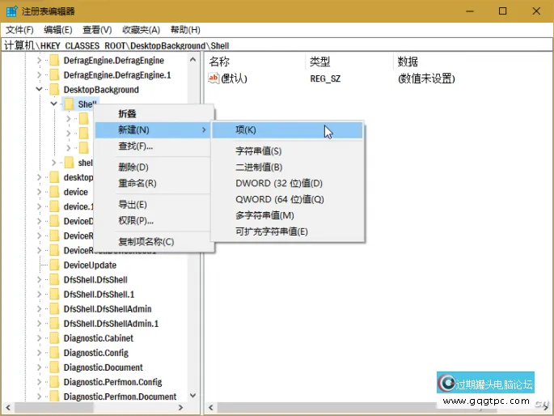Click the DesktopBackground folder icon

pos(54,89)
